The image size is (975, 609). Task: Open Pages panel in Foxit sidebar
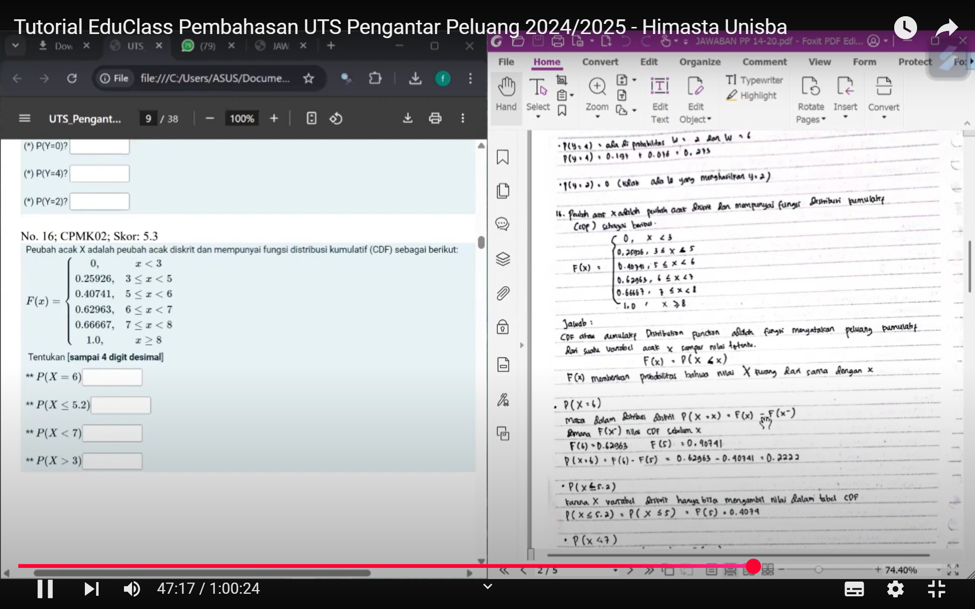502,191
